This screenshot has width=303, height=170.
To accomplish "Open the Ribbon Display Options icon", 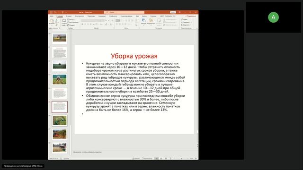I will 179,12.
